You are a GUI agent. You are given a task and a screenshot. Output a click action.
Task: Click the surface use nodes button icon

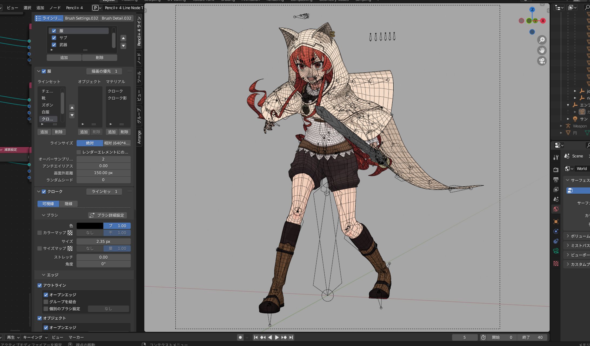[x=570, y=191]
